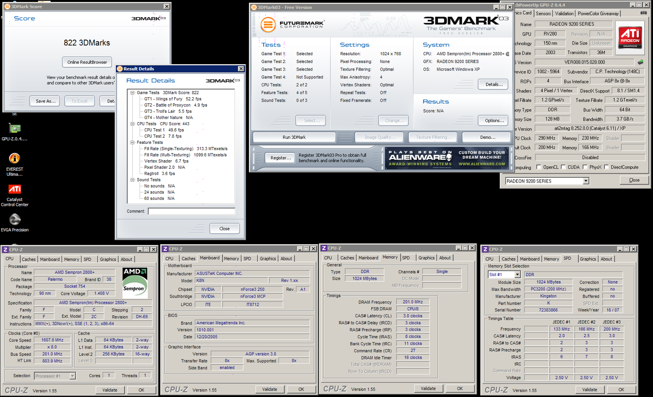Image resolution: width=653 pixels, height=397 pixels.
Task: Click the 3DMark03 window title icon
Action: pyautogui.click(x=254, y=7)
